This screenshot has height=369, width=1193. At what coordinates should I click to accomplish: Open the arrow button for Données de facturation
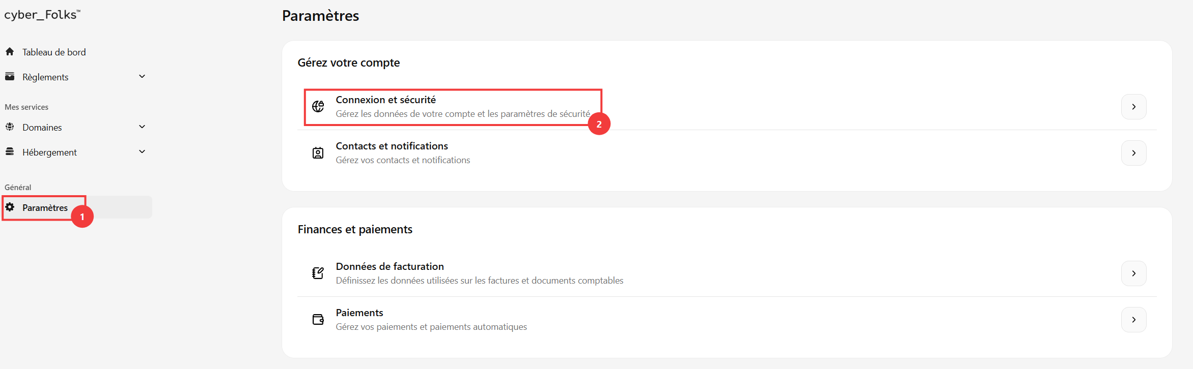coord(1133,273)
